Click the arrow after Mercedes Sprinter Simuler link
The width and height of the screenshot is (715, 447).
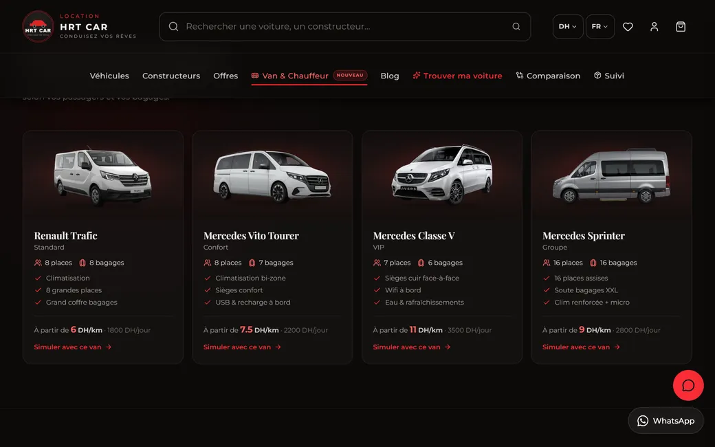[x=617, y=347]
